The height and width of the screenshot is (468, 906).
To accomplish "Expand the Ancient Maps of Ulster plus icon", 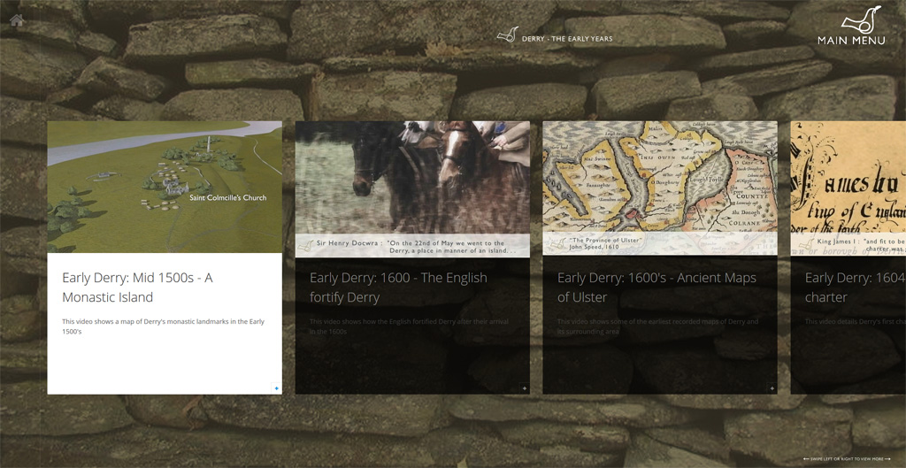I will point(772,388).
